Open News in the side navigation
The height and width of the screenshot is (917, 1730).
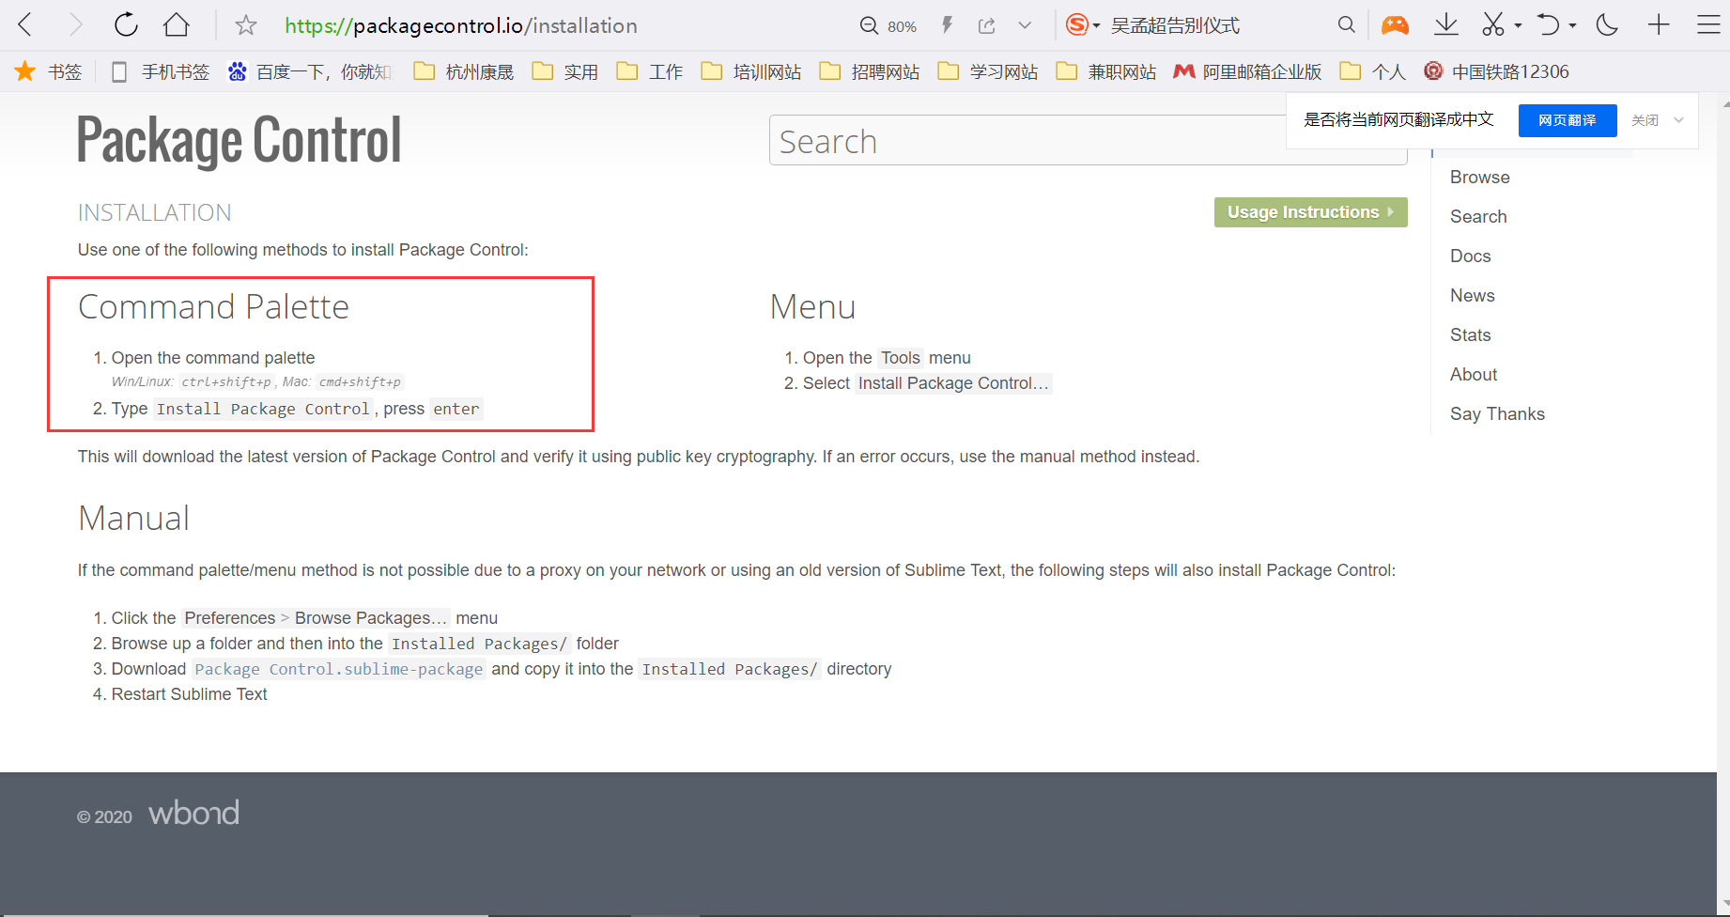point(1473,296)
